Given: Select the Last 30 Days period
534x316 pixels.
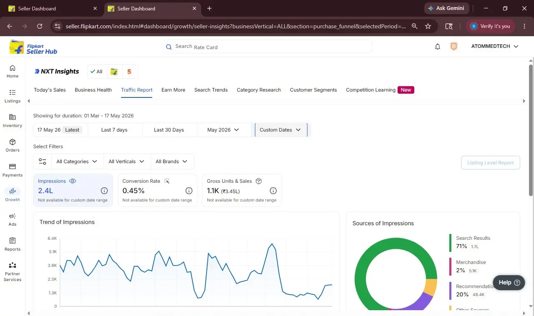Looking at the screenshot, I should point(169,130).
